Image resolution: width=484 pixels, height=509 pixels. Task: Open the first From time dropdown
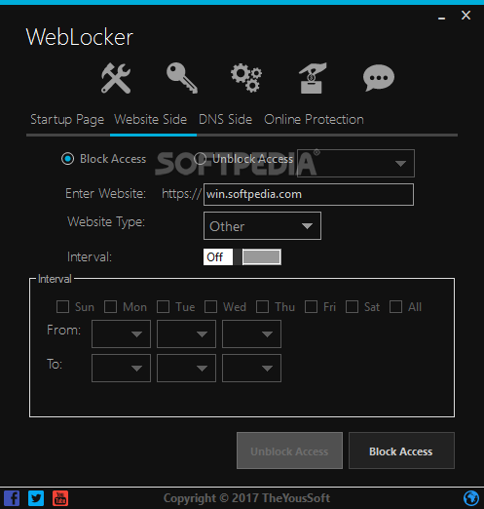(x=121, y=333)
